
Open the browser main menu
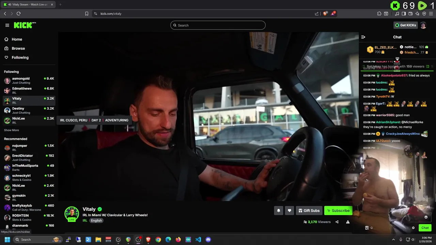[x=431, y=14]
